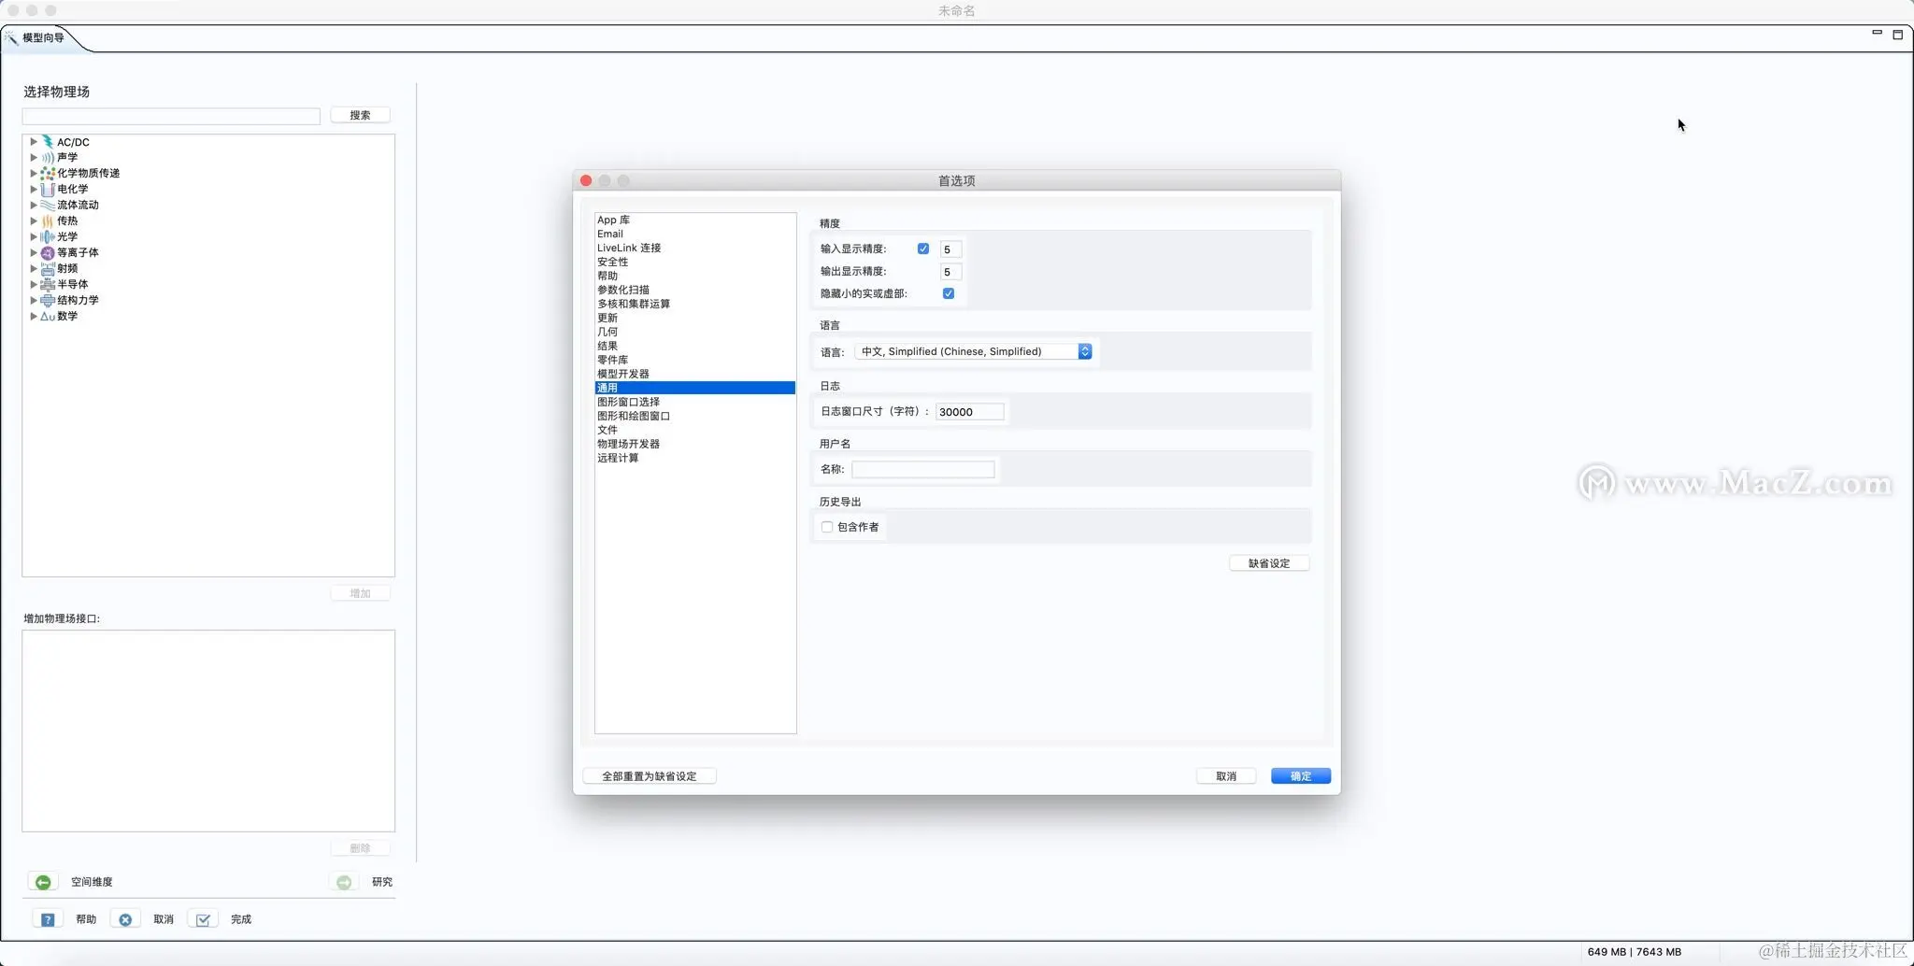Viewport: 1914px width, 966px height.
Task: Enable the 包含作者 checkbox
Action: click(826, 527)
